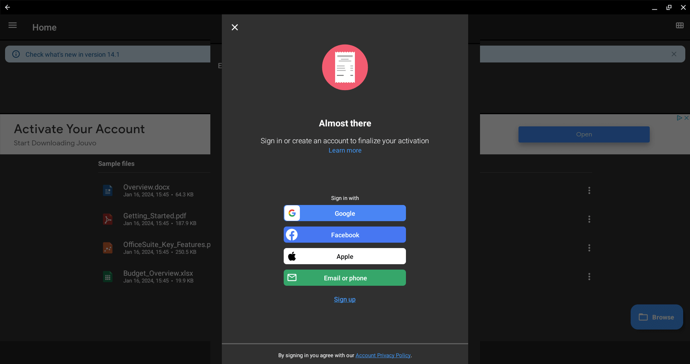Open more options for Overview.docx row
This screenshot has width=690, height=364.
coord(589,190)
